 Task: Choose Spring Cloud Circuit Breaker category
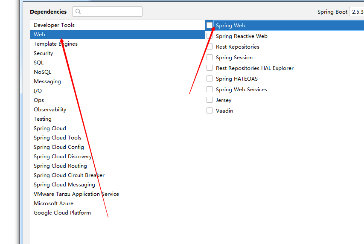(x=117, y=175)
